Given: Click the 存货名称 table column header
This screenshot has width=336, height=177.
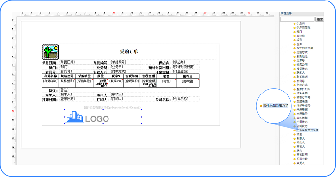Looking at the screenshot, I should [50, 76].
